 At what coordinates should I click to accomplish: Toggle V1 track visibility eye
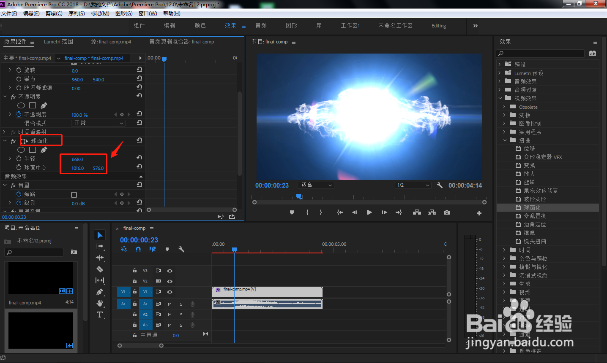point(170,292)
